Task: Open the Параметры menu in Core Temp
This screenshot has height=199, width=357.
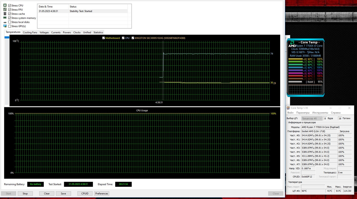Action: point(303,113)
